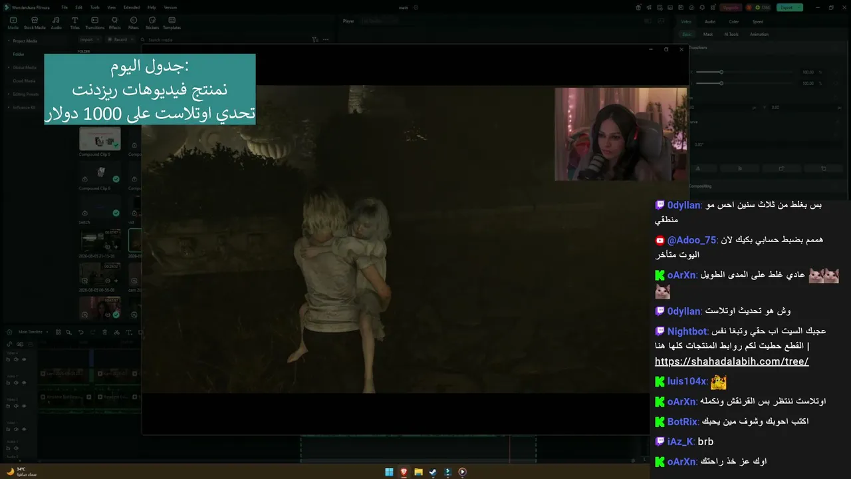Screen dimensions: 851x479
Task: Mute the Video 4 track audio
Action: (16, 359)
